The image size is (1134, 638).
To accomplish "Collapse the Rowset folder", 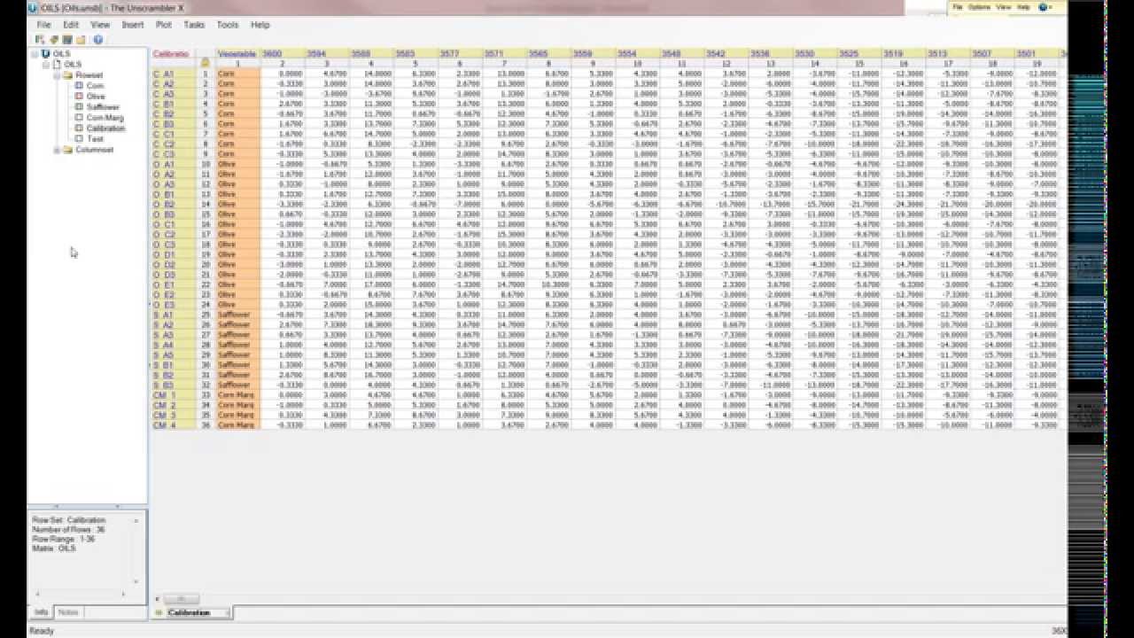I will pyautogui.click(x=57, y=75).
